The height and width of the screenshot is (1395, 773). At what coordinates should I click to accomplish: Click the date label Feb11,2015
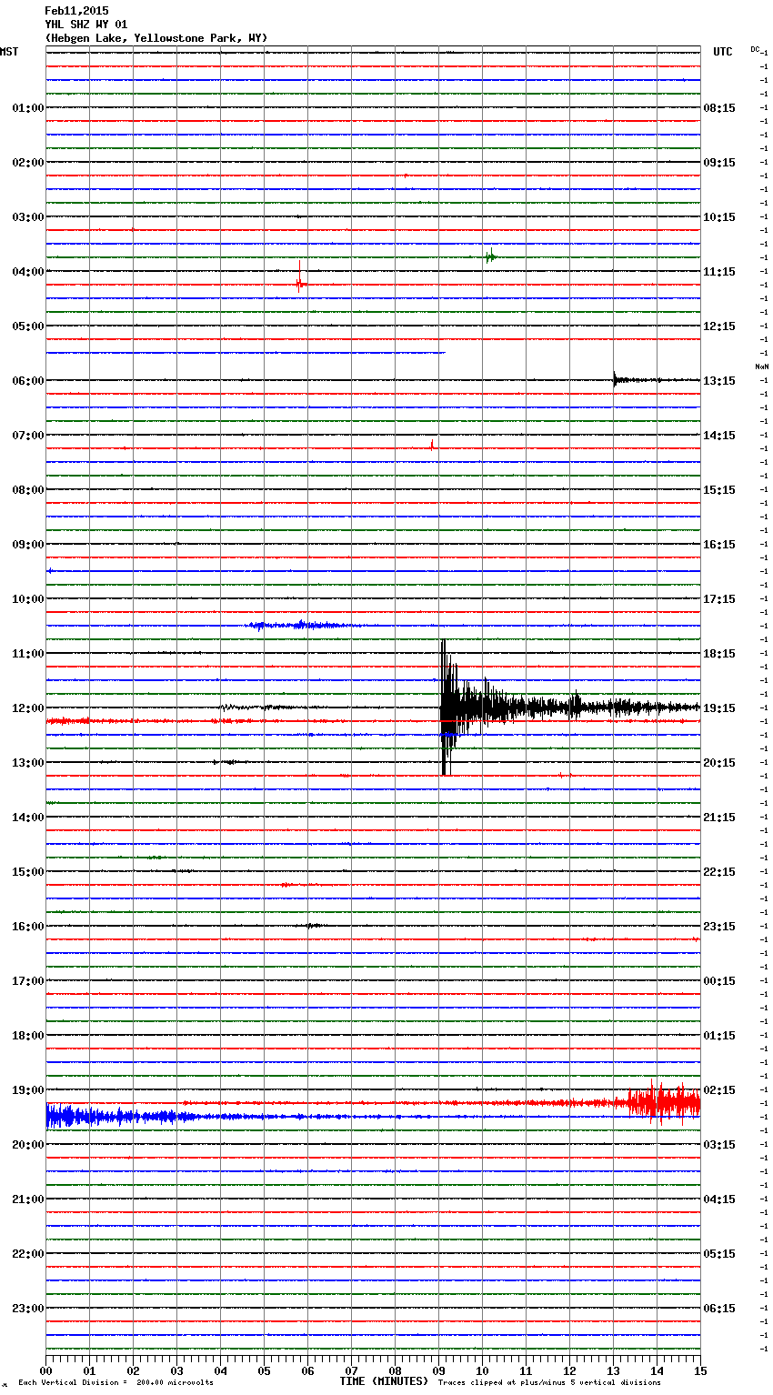click(76, 11)
